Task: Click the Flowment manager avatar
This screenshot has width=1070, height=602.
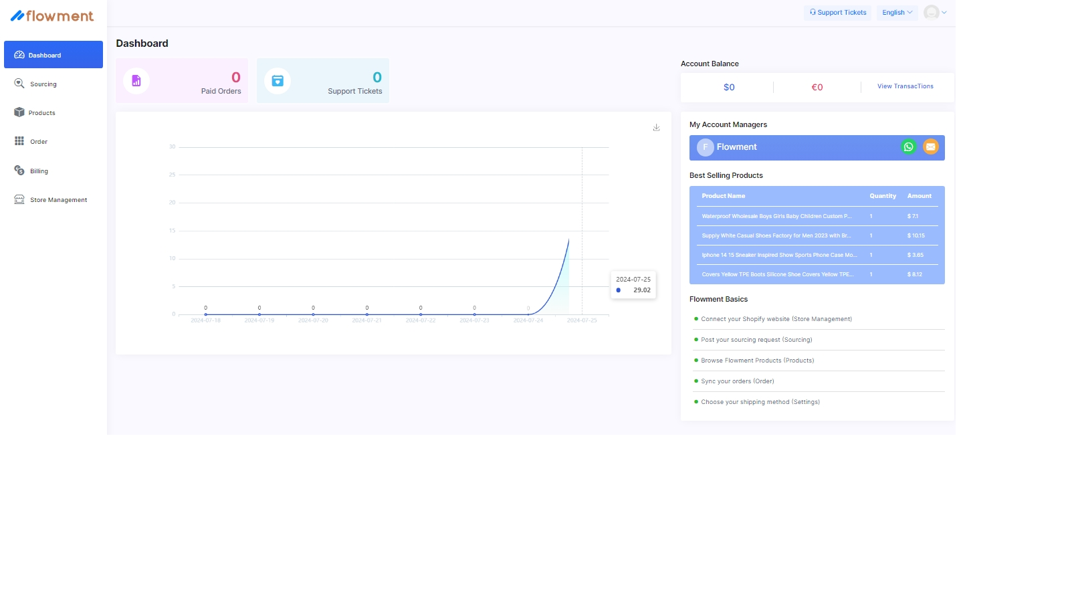Action: [706, 148]
